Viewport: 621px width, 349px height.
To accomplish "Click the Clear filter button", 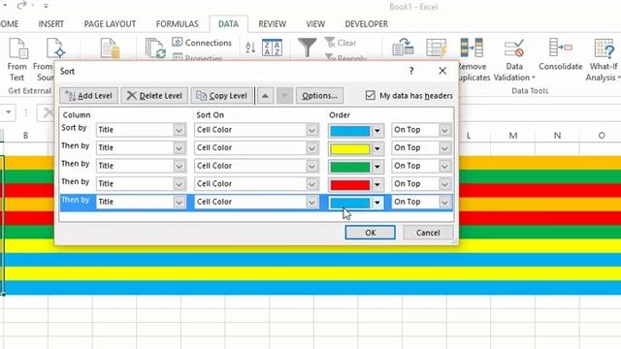I will point(341,43).
